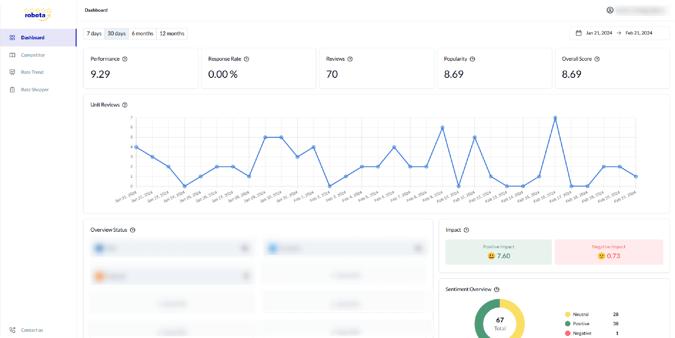Image resolution: width=675 pixels, height=338 pixels.
Task: Click the Jan 24, 2024 zero data point
Action: [184, 186]
